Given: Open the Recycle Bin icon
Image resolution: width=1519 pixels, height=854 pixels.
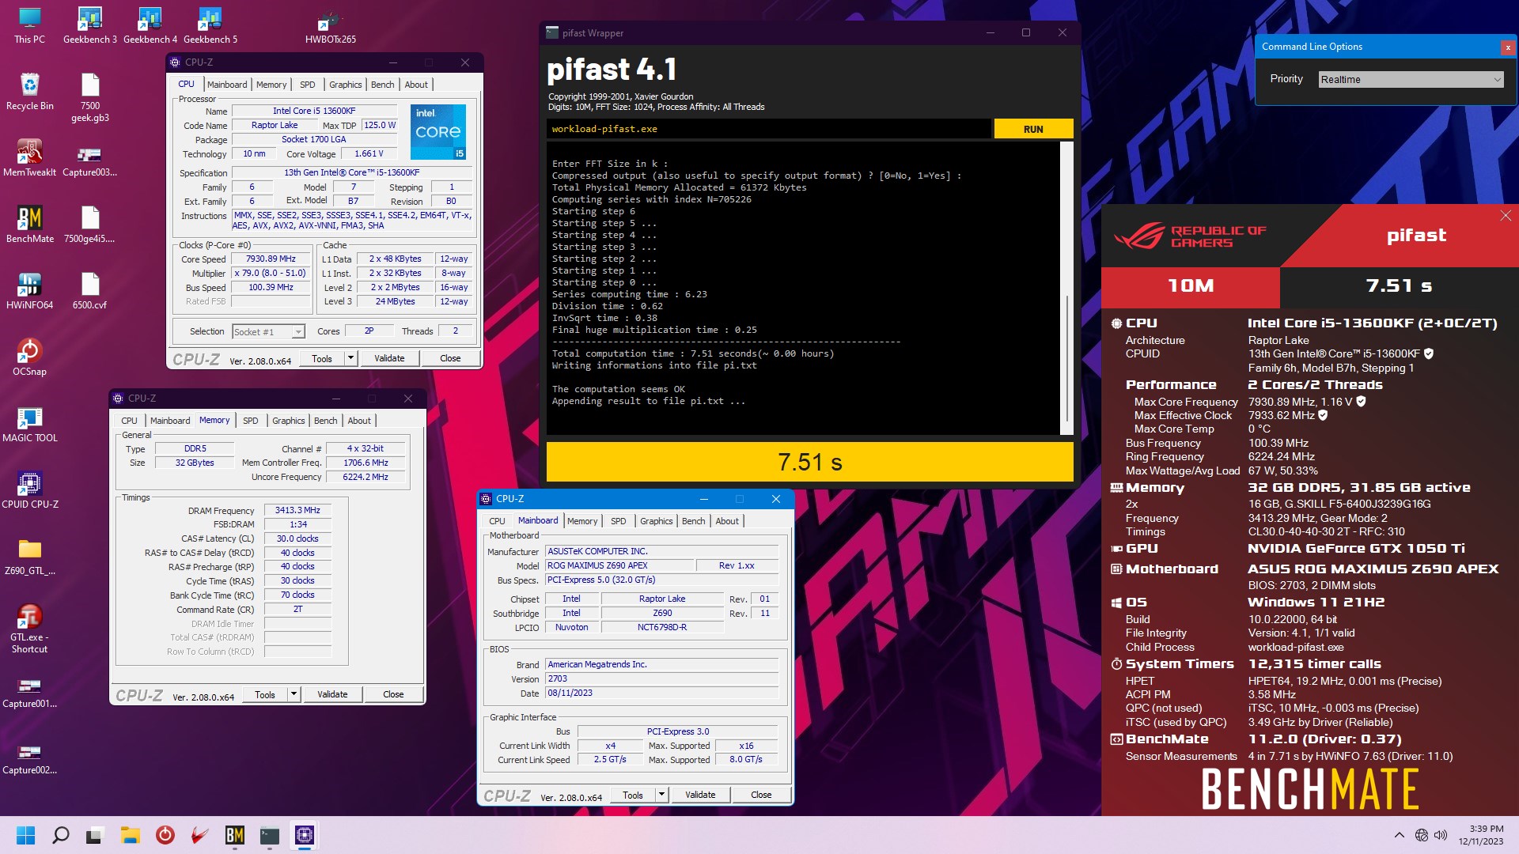Looking at the screenshot, I should (29, 92).
